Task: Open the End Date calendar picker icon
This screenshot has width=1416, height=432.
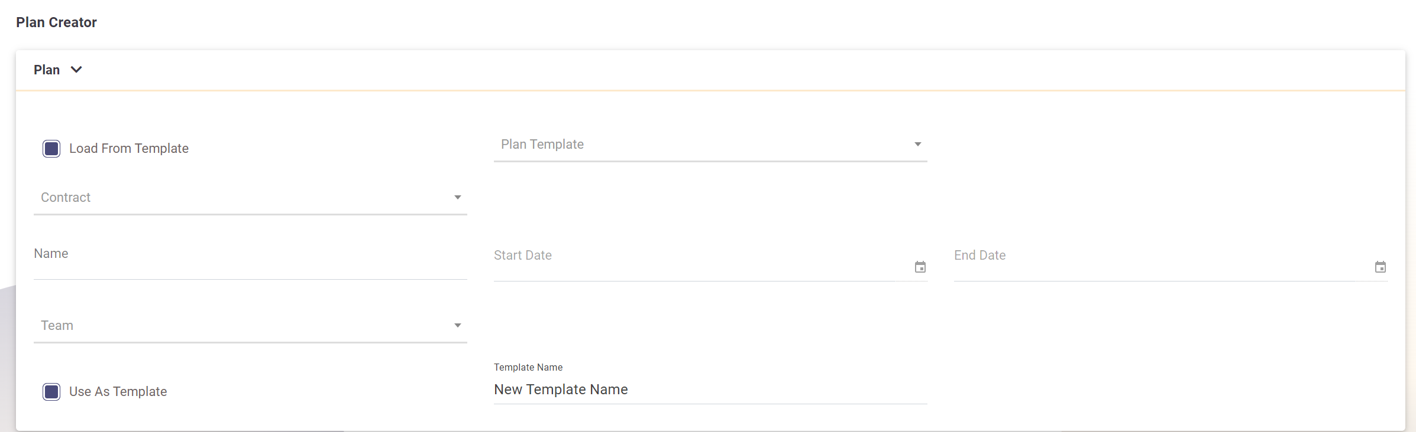Action: pyautogui.click(x=1380, y=267)
